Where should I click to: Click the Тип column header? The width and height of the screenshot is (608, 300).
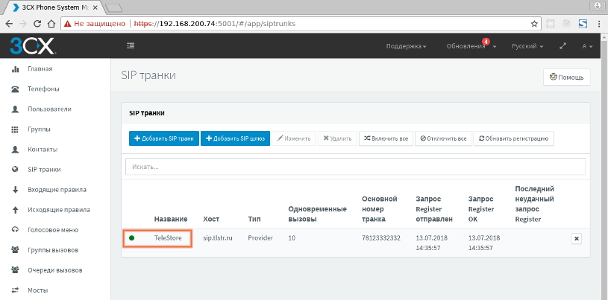pos(254,219)
